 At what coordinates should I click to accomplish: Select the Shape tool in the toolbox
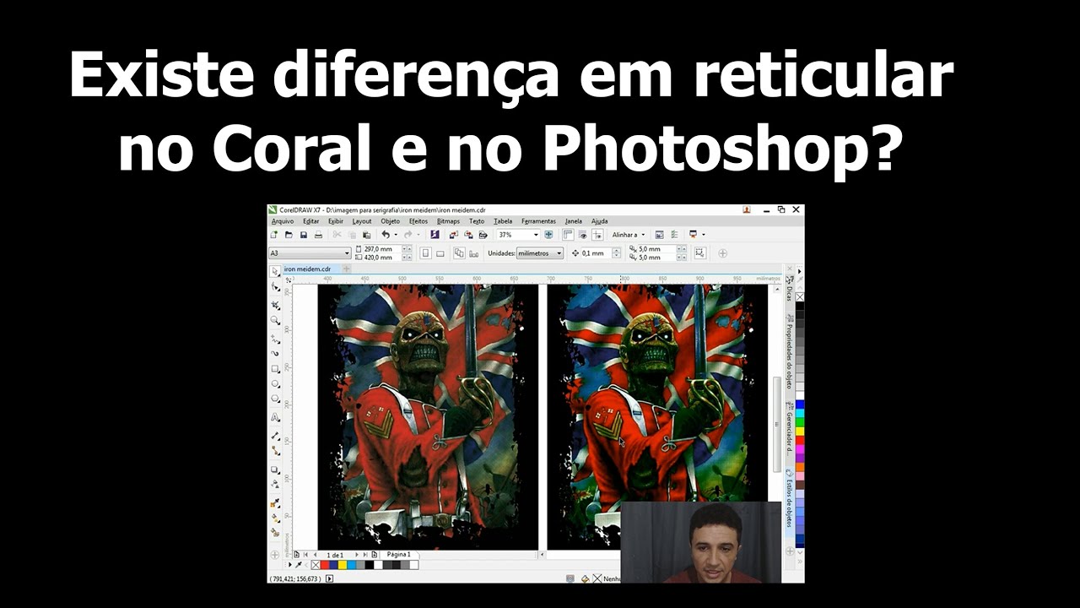coord(275,289)
